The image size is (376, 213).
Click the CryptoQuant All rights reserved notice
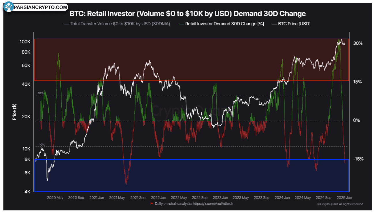click(340, 204)
